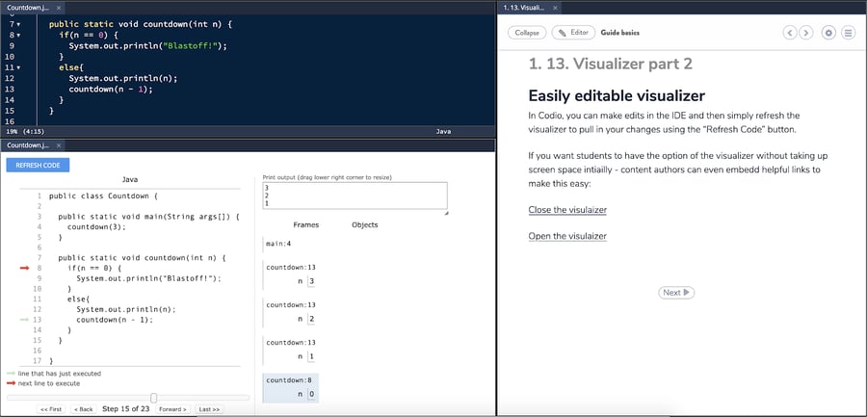867x417 pixels.
Task: Click the visualizer step slider handle
Action: [153, 397]
